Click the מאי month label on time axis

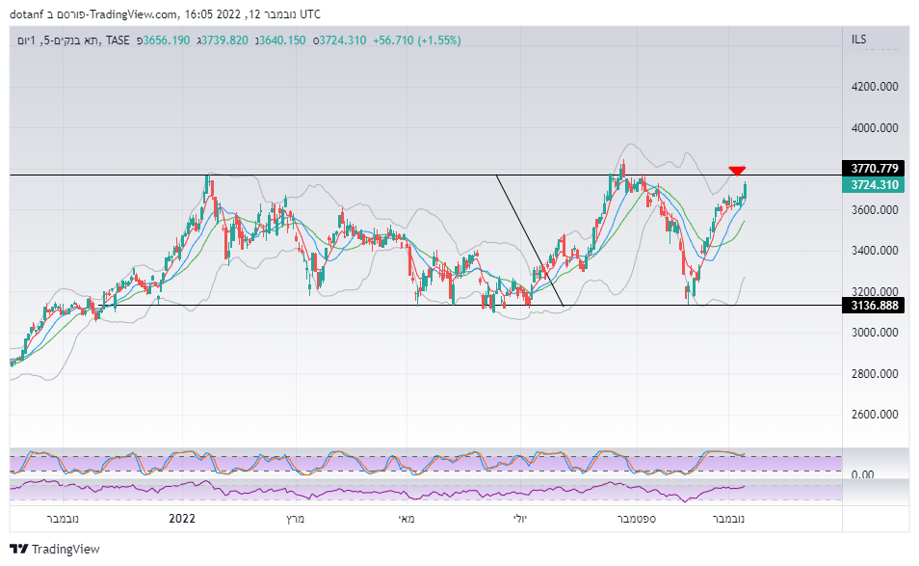[x=407, y=519]
